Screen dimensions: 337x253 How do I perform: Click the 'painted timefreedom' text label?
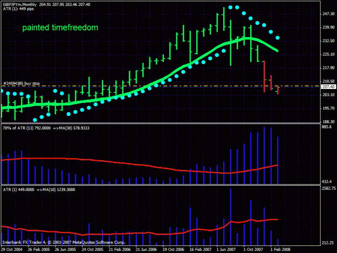[60, 28]
